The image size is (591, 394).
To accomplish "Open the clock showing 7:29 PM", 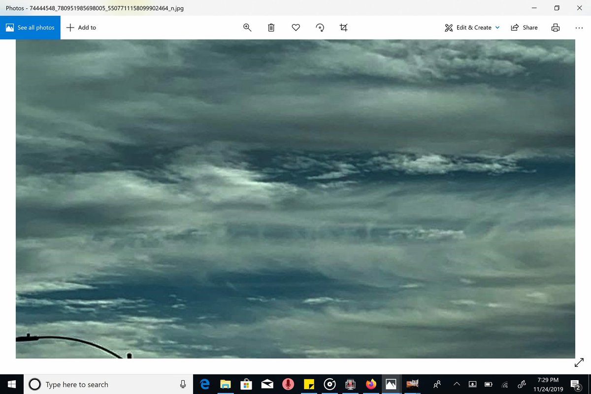I will point(548,384).
